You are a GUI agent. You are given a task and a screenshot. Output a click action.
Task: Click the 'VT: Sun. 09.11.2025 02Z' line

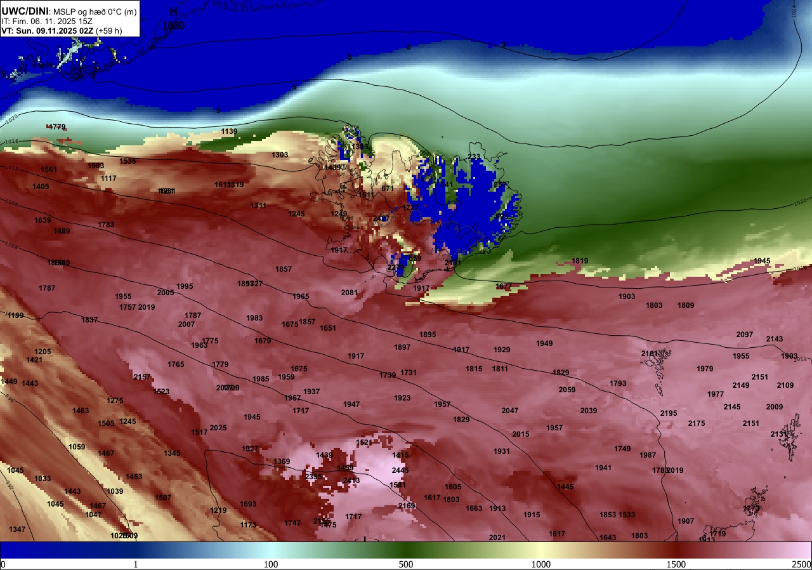click(48, 30)
